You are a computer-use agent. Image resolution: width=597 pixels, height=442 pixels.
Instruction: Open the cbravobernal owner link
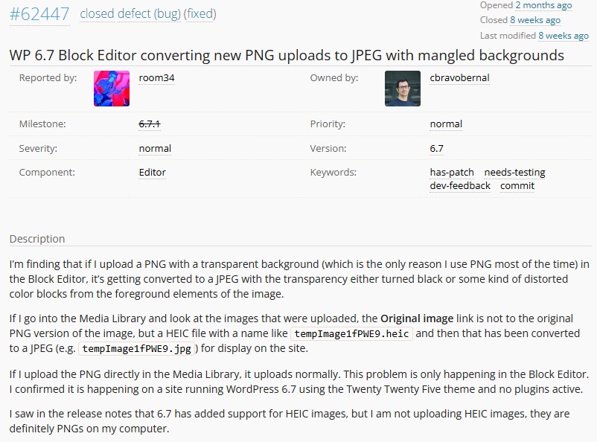coord(459,77)
